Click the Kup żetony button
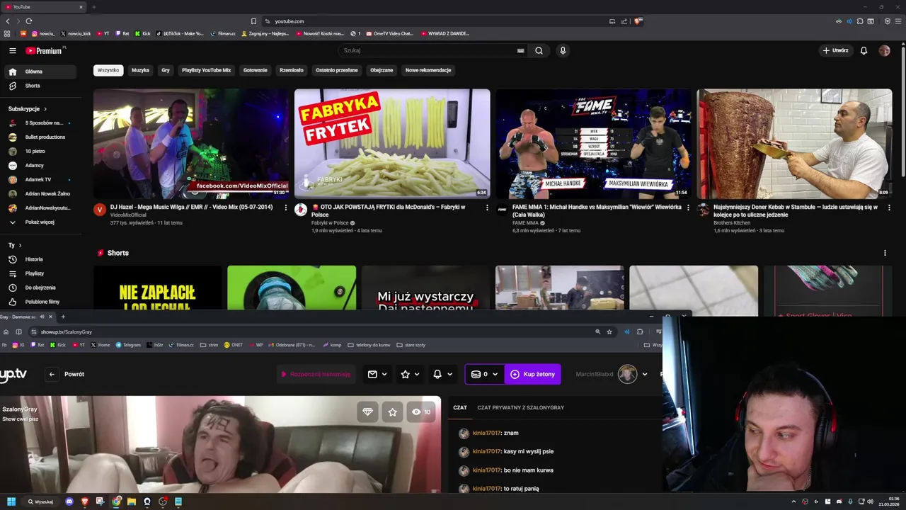906x510 pixels. [x=533, y=374]
